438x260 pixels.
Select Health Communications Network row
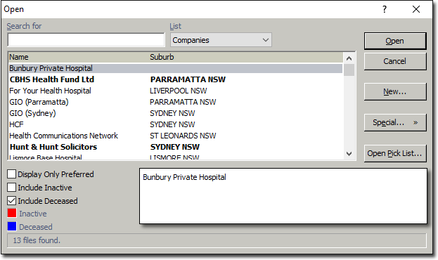176,136
